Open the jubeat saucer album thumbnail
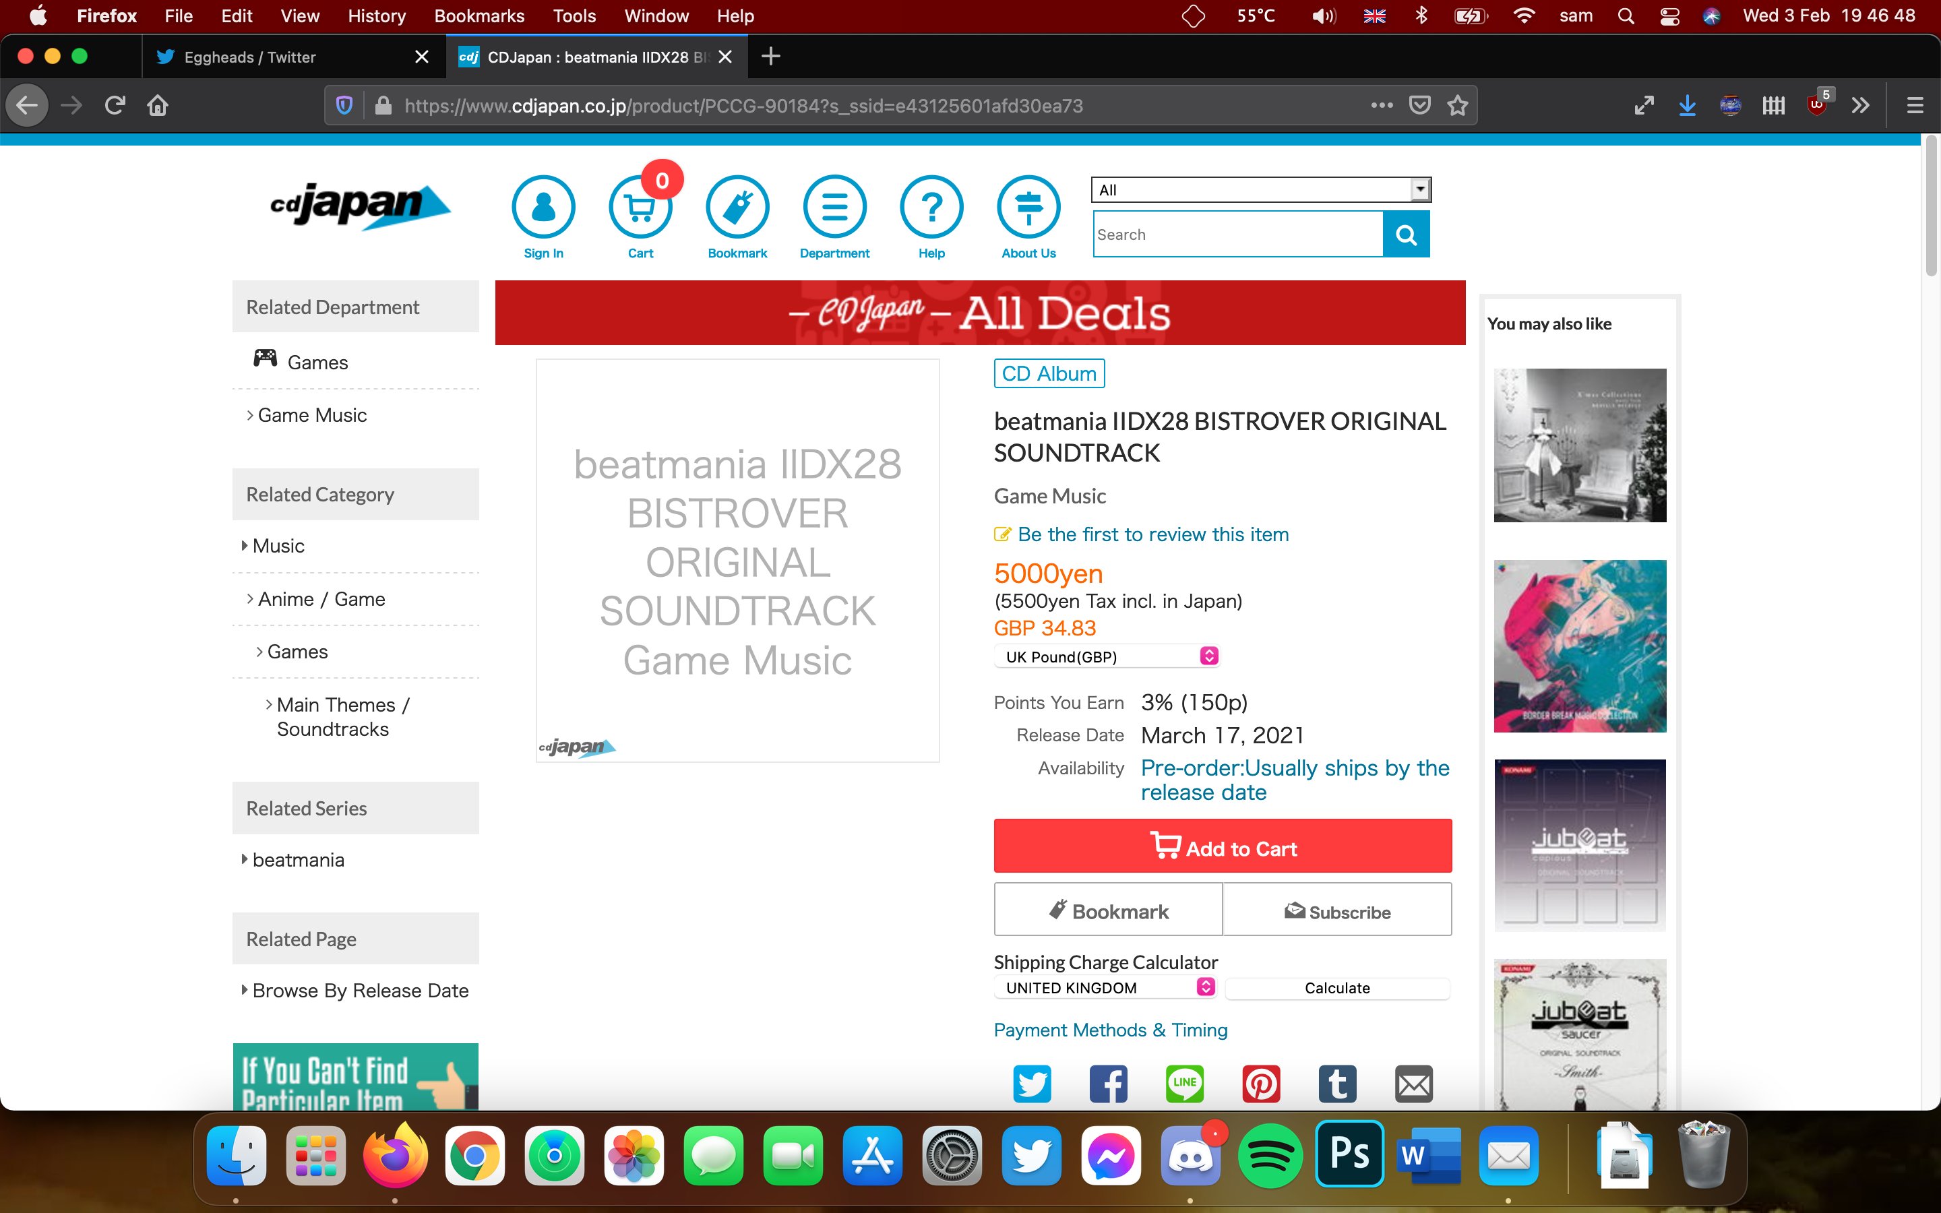Viewport: 1941px width, 1213px height. coord(1579,1035)
